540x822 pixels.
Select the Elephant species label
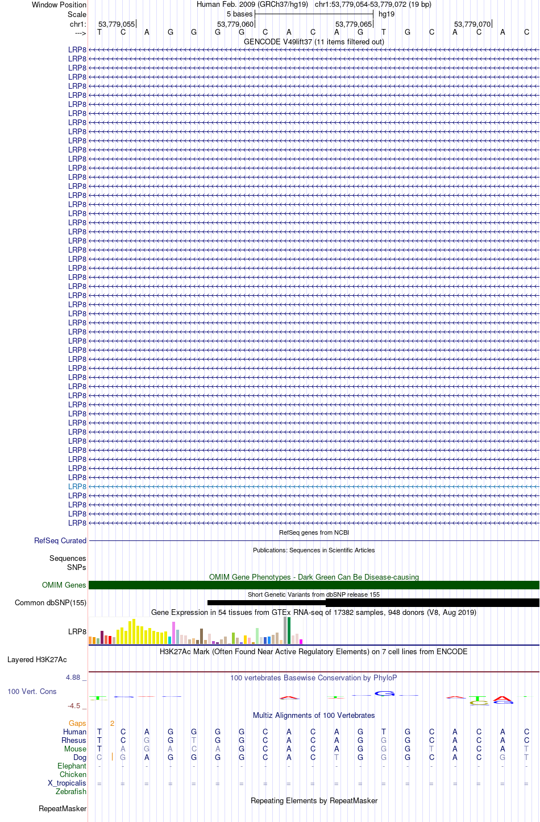pyautogui.click(x=72, y=766)
